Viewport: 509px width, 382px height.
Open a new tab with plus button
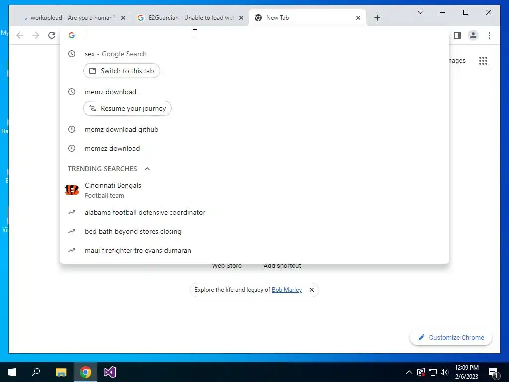click(x=377, y=18)
